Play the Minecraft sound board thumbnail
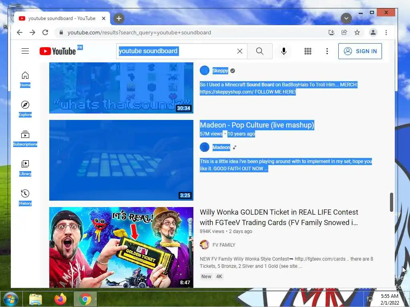Image resolution: width=410 pixels, height=307 pixels. [x=121, y=88]
